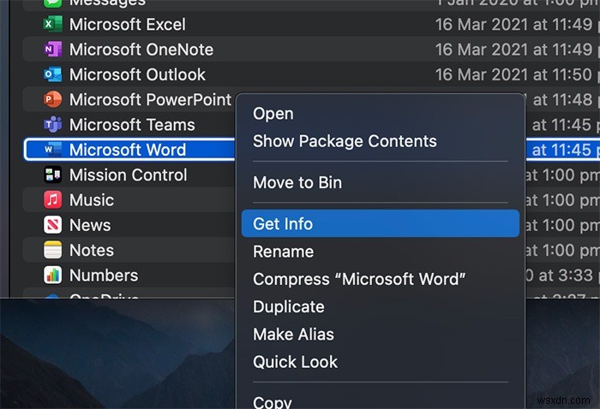This screenshot has height=409, width=600.
Task: Click the Microsoft Teams app icon
Action: tap(53, 125)
